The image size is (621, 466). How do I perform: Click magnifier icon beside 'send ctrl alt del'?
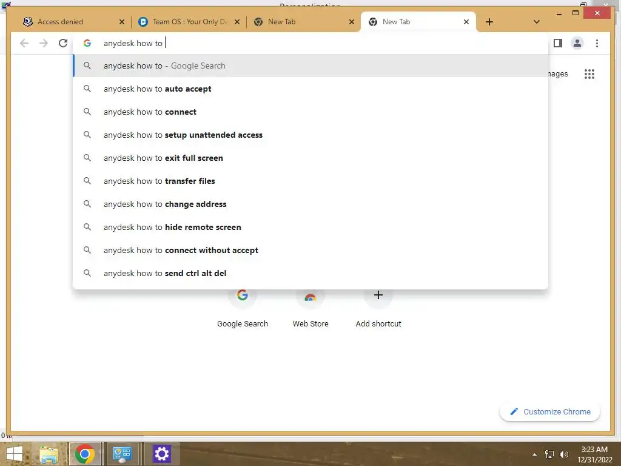(x=87, y=273)
